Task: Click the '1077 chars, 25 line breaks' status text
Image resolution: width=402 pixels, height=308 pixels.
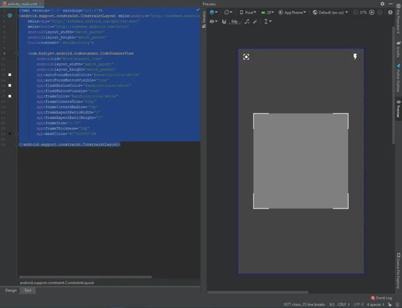Action: coord(304,305)
